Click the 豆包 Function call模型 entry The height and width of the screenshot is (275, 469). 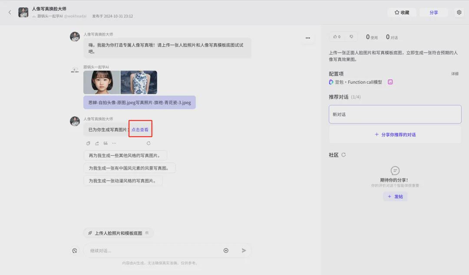pyautogui.click(x=355, y=82)
